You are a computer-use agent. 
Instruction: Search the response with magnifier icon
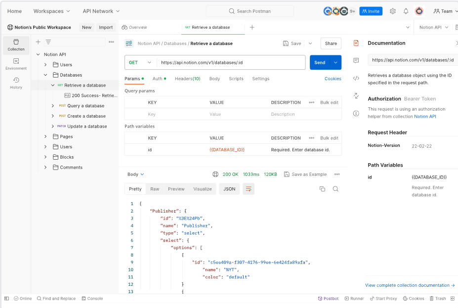pos(335,189)
